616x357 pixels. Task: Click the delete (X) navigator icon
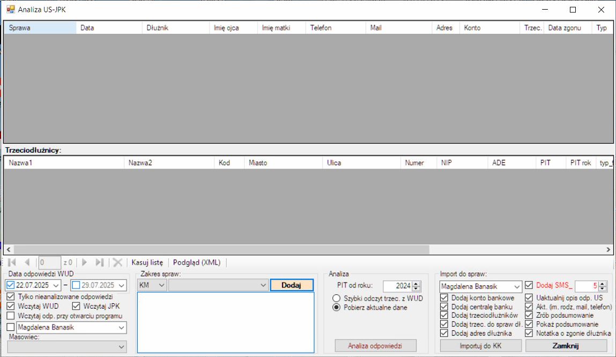pyautogui.click(x=117, y=263)
